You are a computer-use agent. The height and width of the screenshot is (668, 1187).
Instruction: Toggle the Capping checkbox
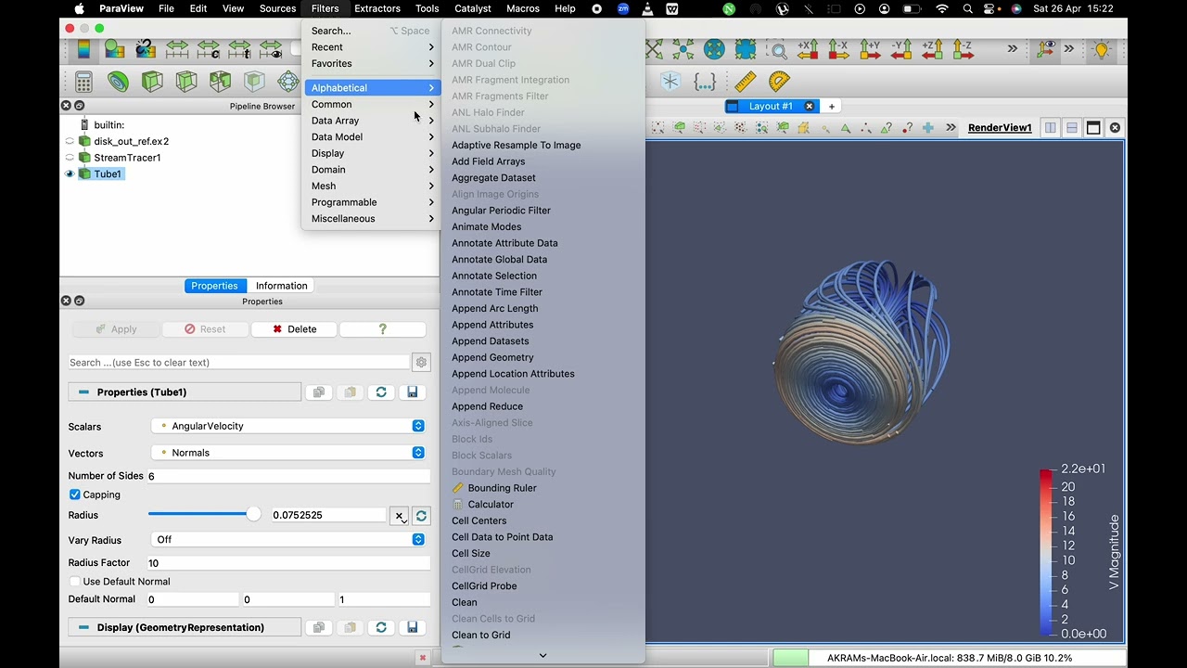75,495
